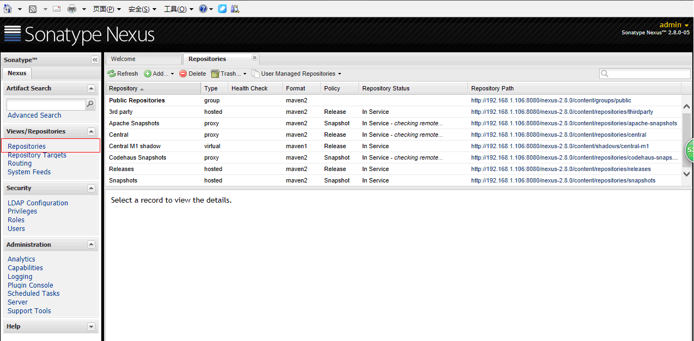Open the LDAP Configuration link
This screenshot has width=694, height=341.
click(x=38, y=203)
